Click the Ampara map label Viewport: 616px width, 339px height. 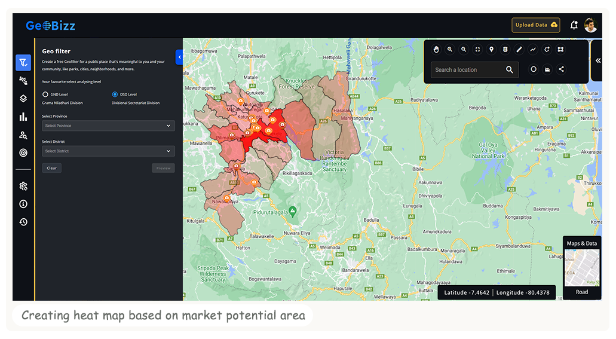pos(544,127)
